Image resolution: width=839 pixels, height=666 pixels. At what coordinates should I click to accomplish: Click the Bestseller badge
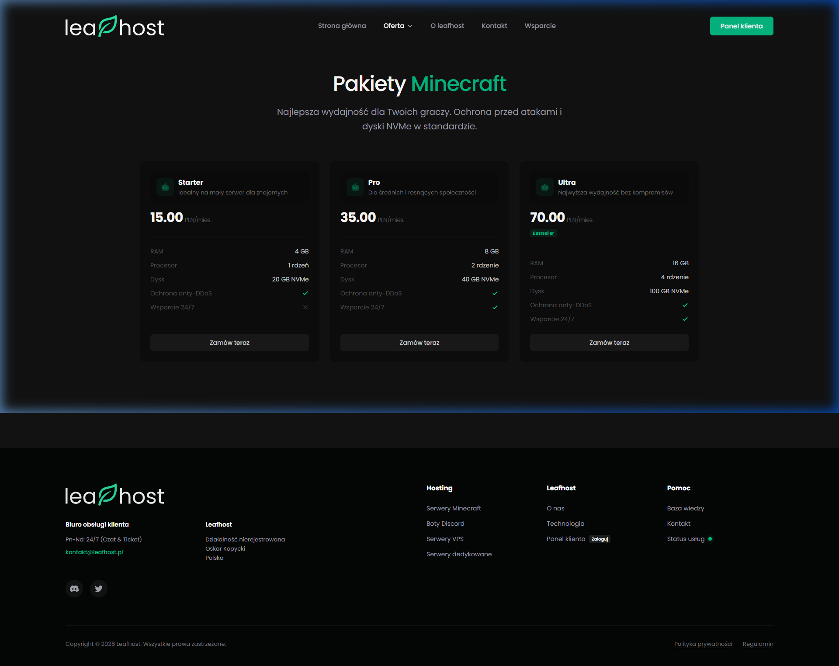click(543, 233)
